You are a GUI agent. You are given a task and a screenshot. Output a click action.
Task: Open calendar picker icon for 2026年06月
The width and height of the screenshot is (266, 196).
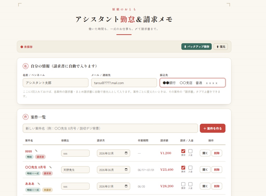point(126,169)
